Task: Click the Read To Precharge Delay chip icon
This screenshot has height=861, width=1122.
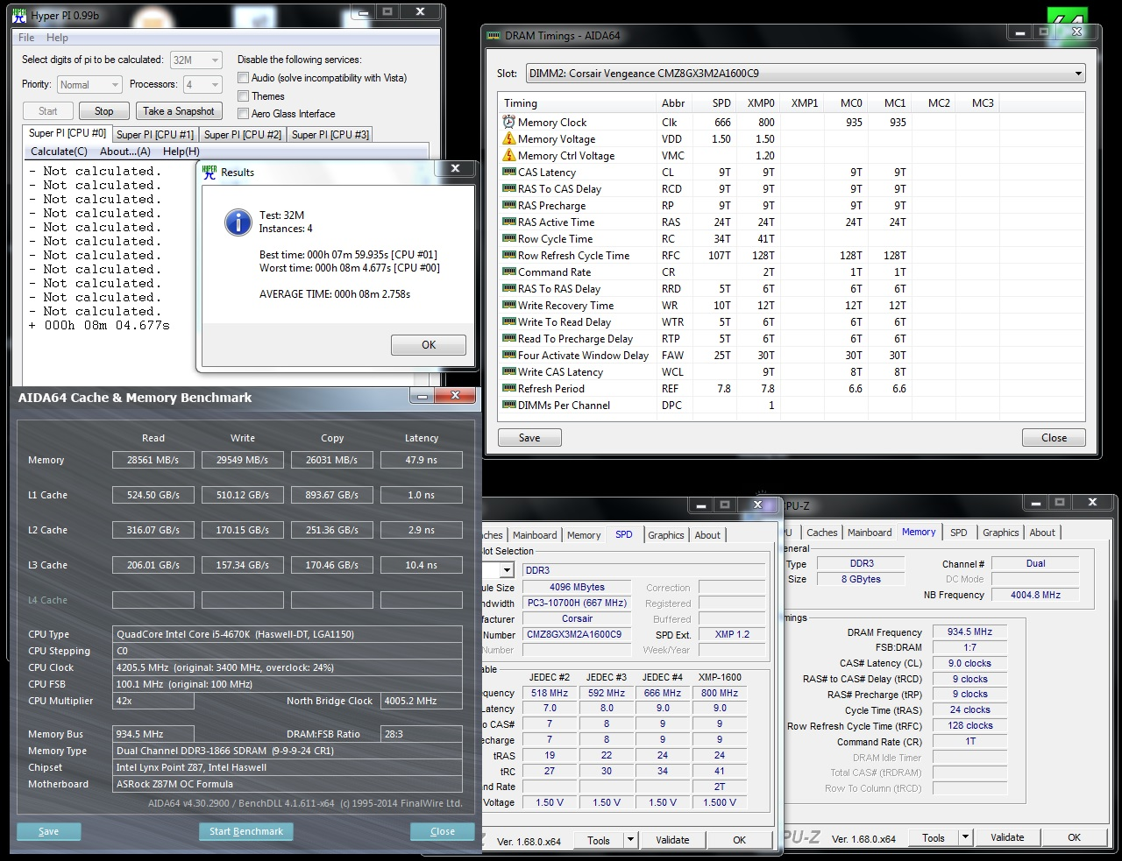Action: pos(509,338)
